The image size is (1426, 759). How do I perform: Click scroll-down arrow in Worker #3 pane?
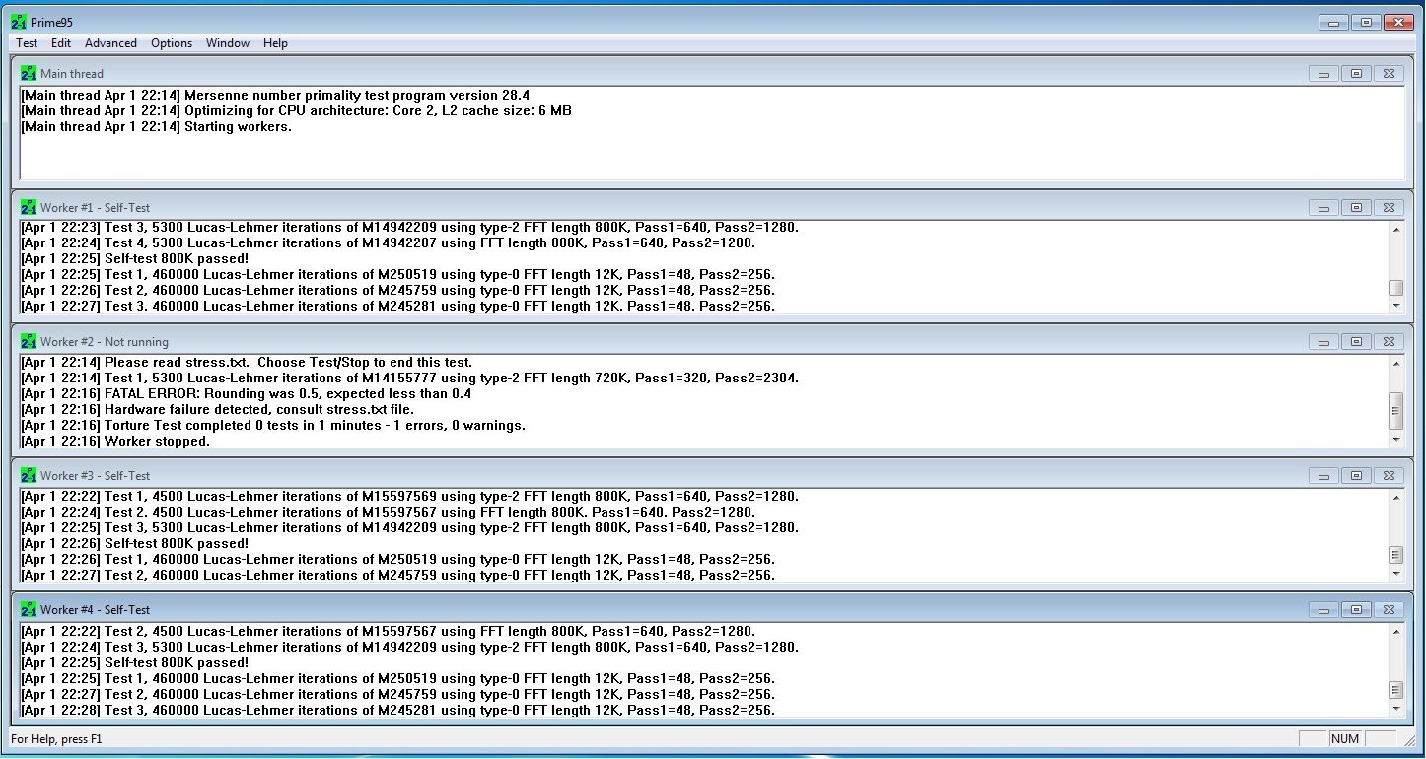coord(1395,574)
